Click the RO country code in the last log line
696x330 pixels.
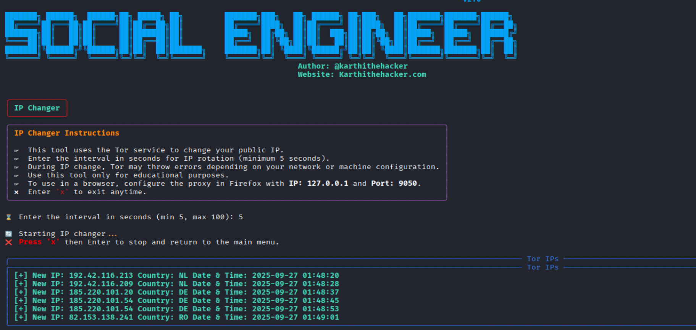point(183,317)
